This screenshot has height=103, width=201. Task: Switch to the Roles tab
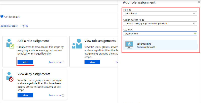pos(25,26)
